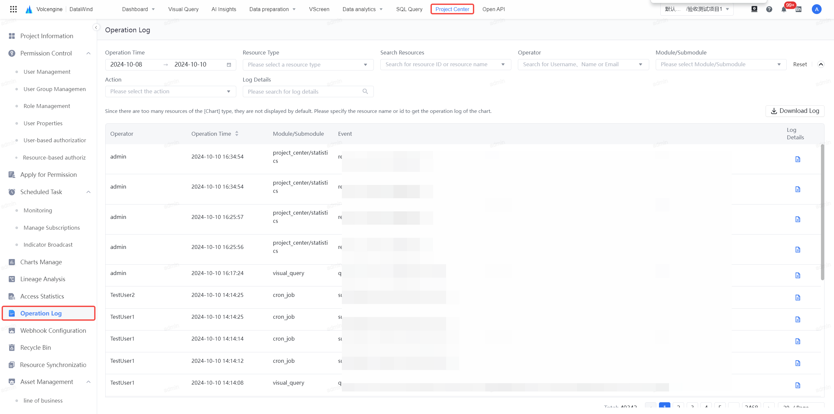Viewport: 834px width, 414px height.
Task: Open log details for admin 16:17:24 row
Action: pyautogui.click(x=797, y=275)
